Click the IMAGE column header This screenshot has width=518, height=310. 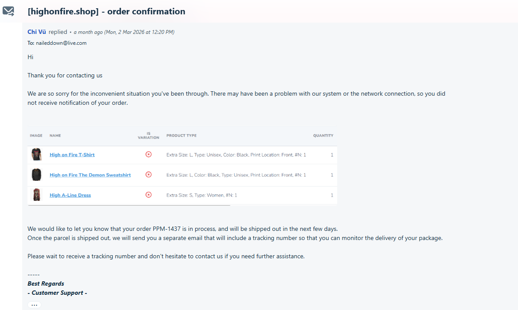coord(36,136)
